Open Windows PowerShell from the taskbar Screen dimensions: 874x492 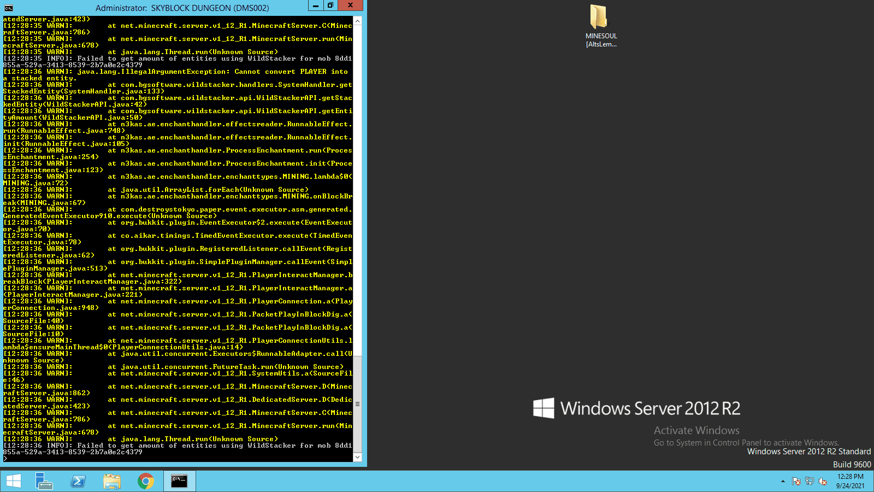78,481
